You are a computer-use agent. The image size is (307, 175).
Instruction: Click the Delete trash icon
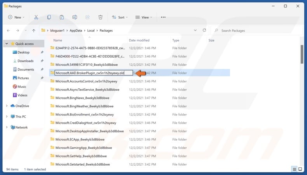(100, 17)
